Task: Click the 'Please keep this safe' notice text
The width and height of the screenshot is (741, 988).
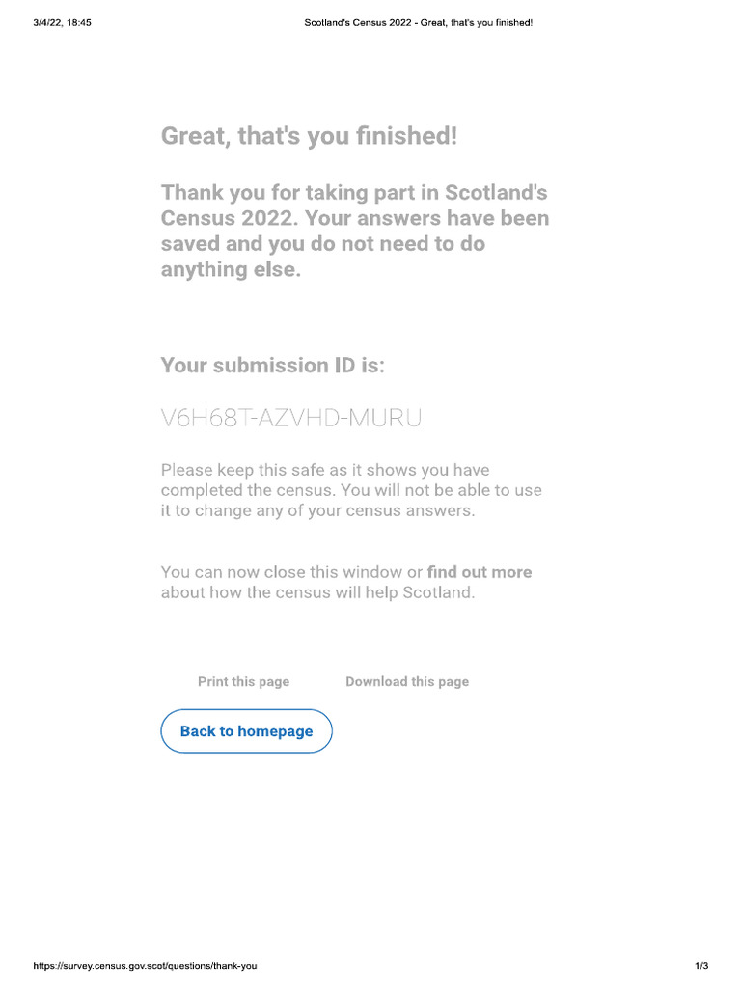Action: 325,471
